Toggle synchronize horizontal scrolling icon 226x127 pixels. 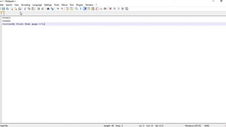click(x=71, y=8)
